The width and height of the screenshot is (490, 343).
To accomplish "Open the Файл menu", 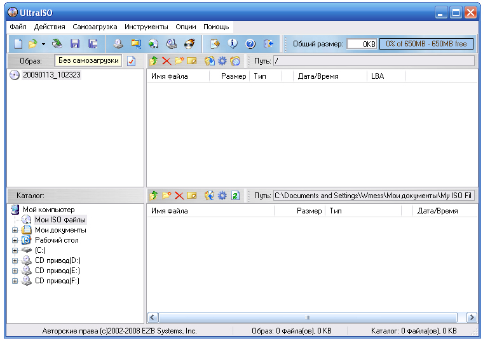I will 18,27.
